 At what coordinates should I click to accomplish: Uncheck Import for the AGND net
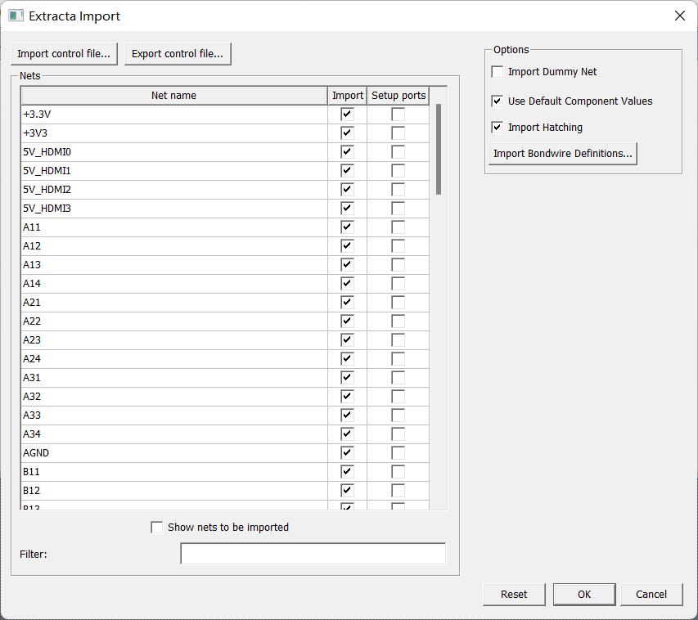(x=346, y=452)
